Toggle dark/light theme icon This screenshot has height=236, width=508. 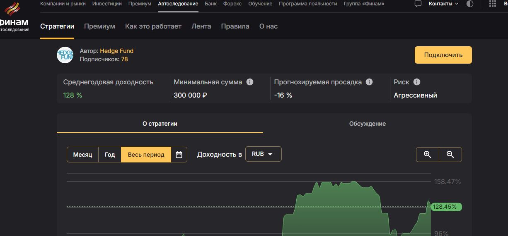pos(470,4)
